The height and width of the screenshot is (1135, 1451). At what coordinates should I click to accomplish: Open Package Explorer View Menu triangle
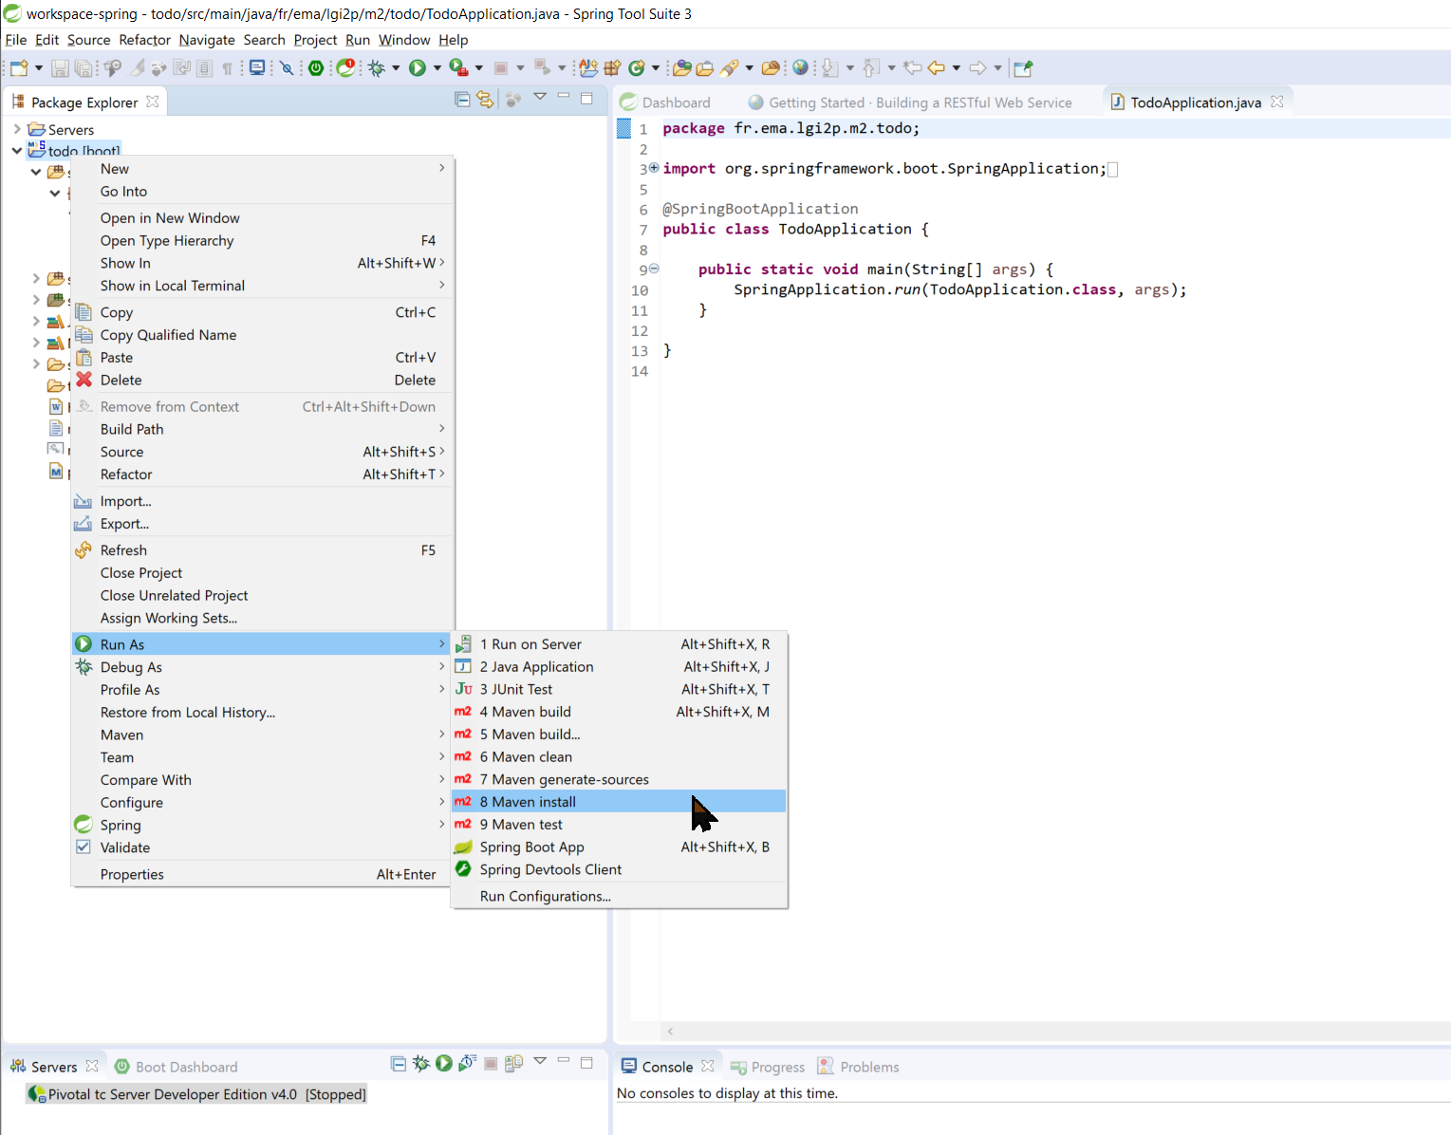point(540,97)
